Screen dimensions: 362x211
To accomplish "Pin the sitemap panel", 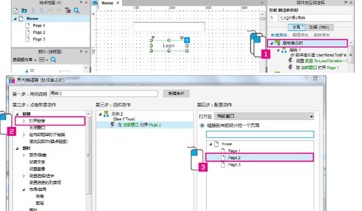I will (81, 2).
